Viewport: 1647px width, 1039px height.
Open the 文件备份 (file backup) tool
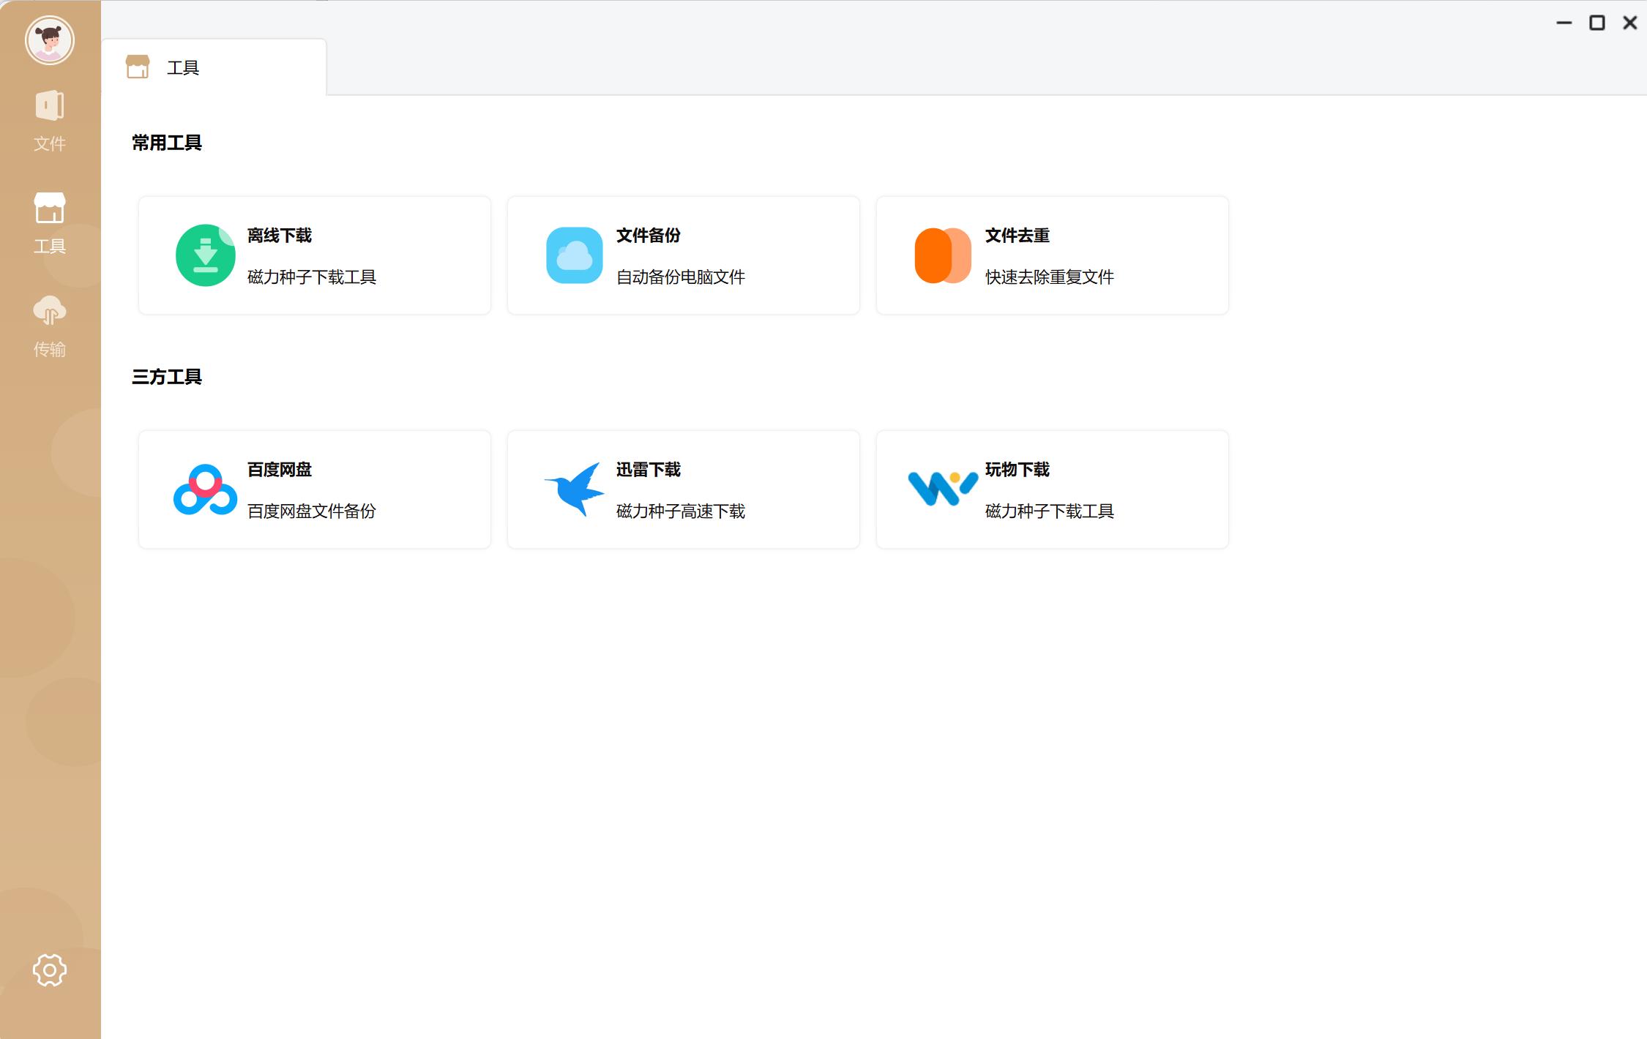click(683, 255)
